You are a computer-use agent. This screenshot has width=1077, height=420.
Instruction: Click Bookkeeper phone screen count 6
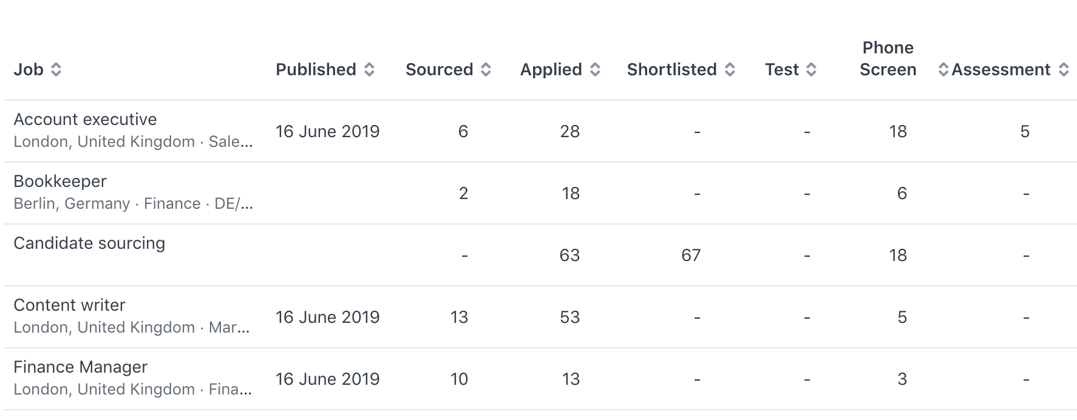tap(902, 193)
